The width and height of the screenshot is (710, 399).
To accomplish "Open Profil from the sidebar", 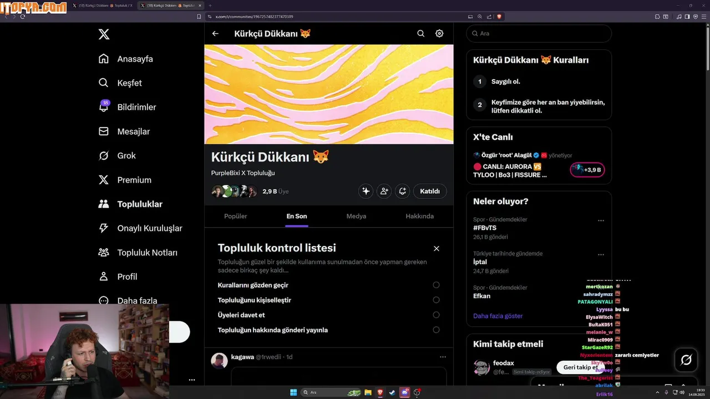I will click(118, 277).
